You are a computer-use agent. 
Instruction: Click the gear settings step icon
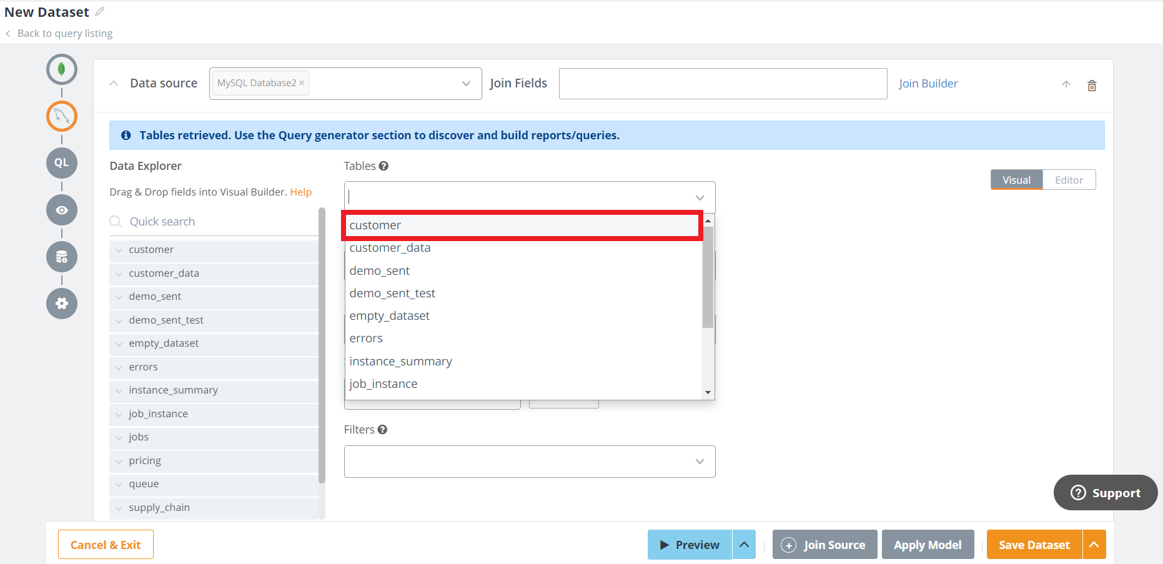[61, 304]
